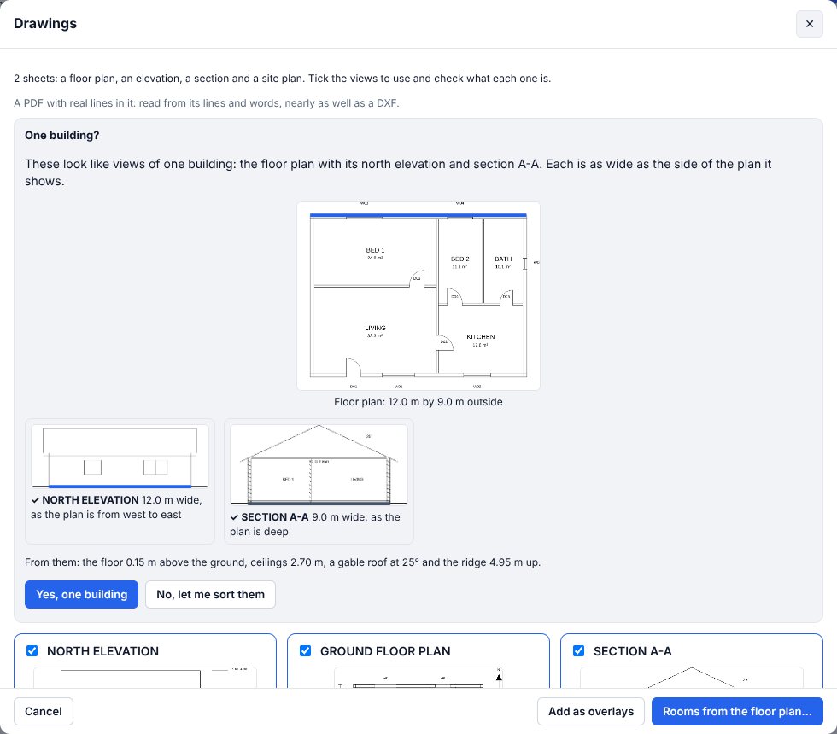Choose No, let me sort them
This screenshot has width=837, height=734.
(210, 594)
